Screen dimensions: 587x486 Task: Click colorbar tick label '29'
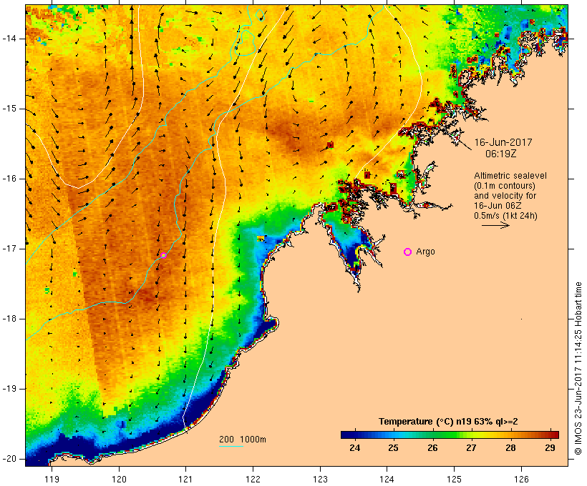[550, 447]
